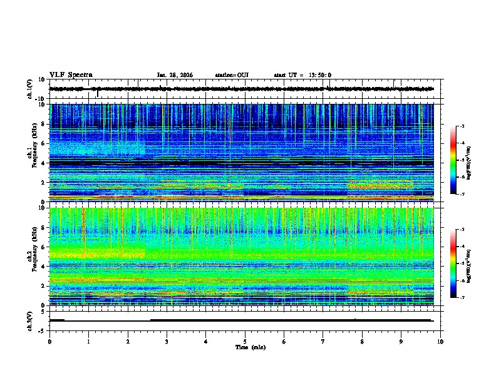Click the time axis tick label "2"
This screenshot has width=496, height=383.
(128, 342)
